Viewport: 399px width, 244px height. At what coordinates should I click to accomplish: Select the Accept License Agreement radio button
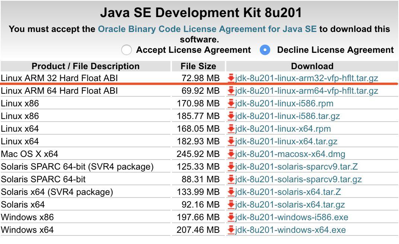127,49
